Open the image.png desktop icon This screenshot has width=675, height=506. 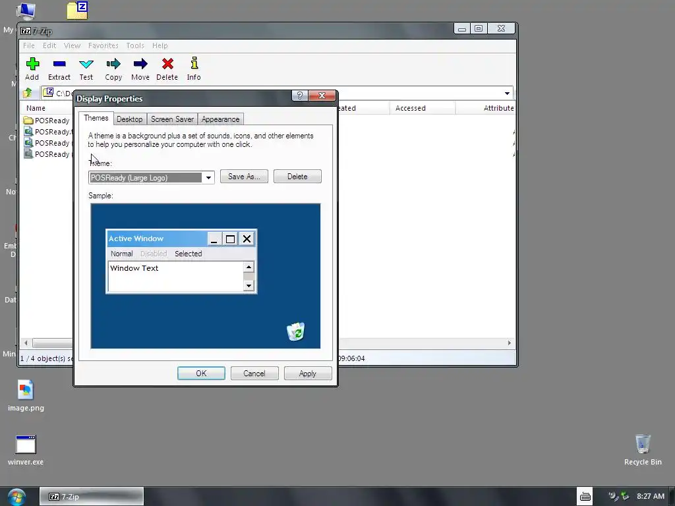click(x=26, y=396)
